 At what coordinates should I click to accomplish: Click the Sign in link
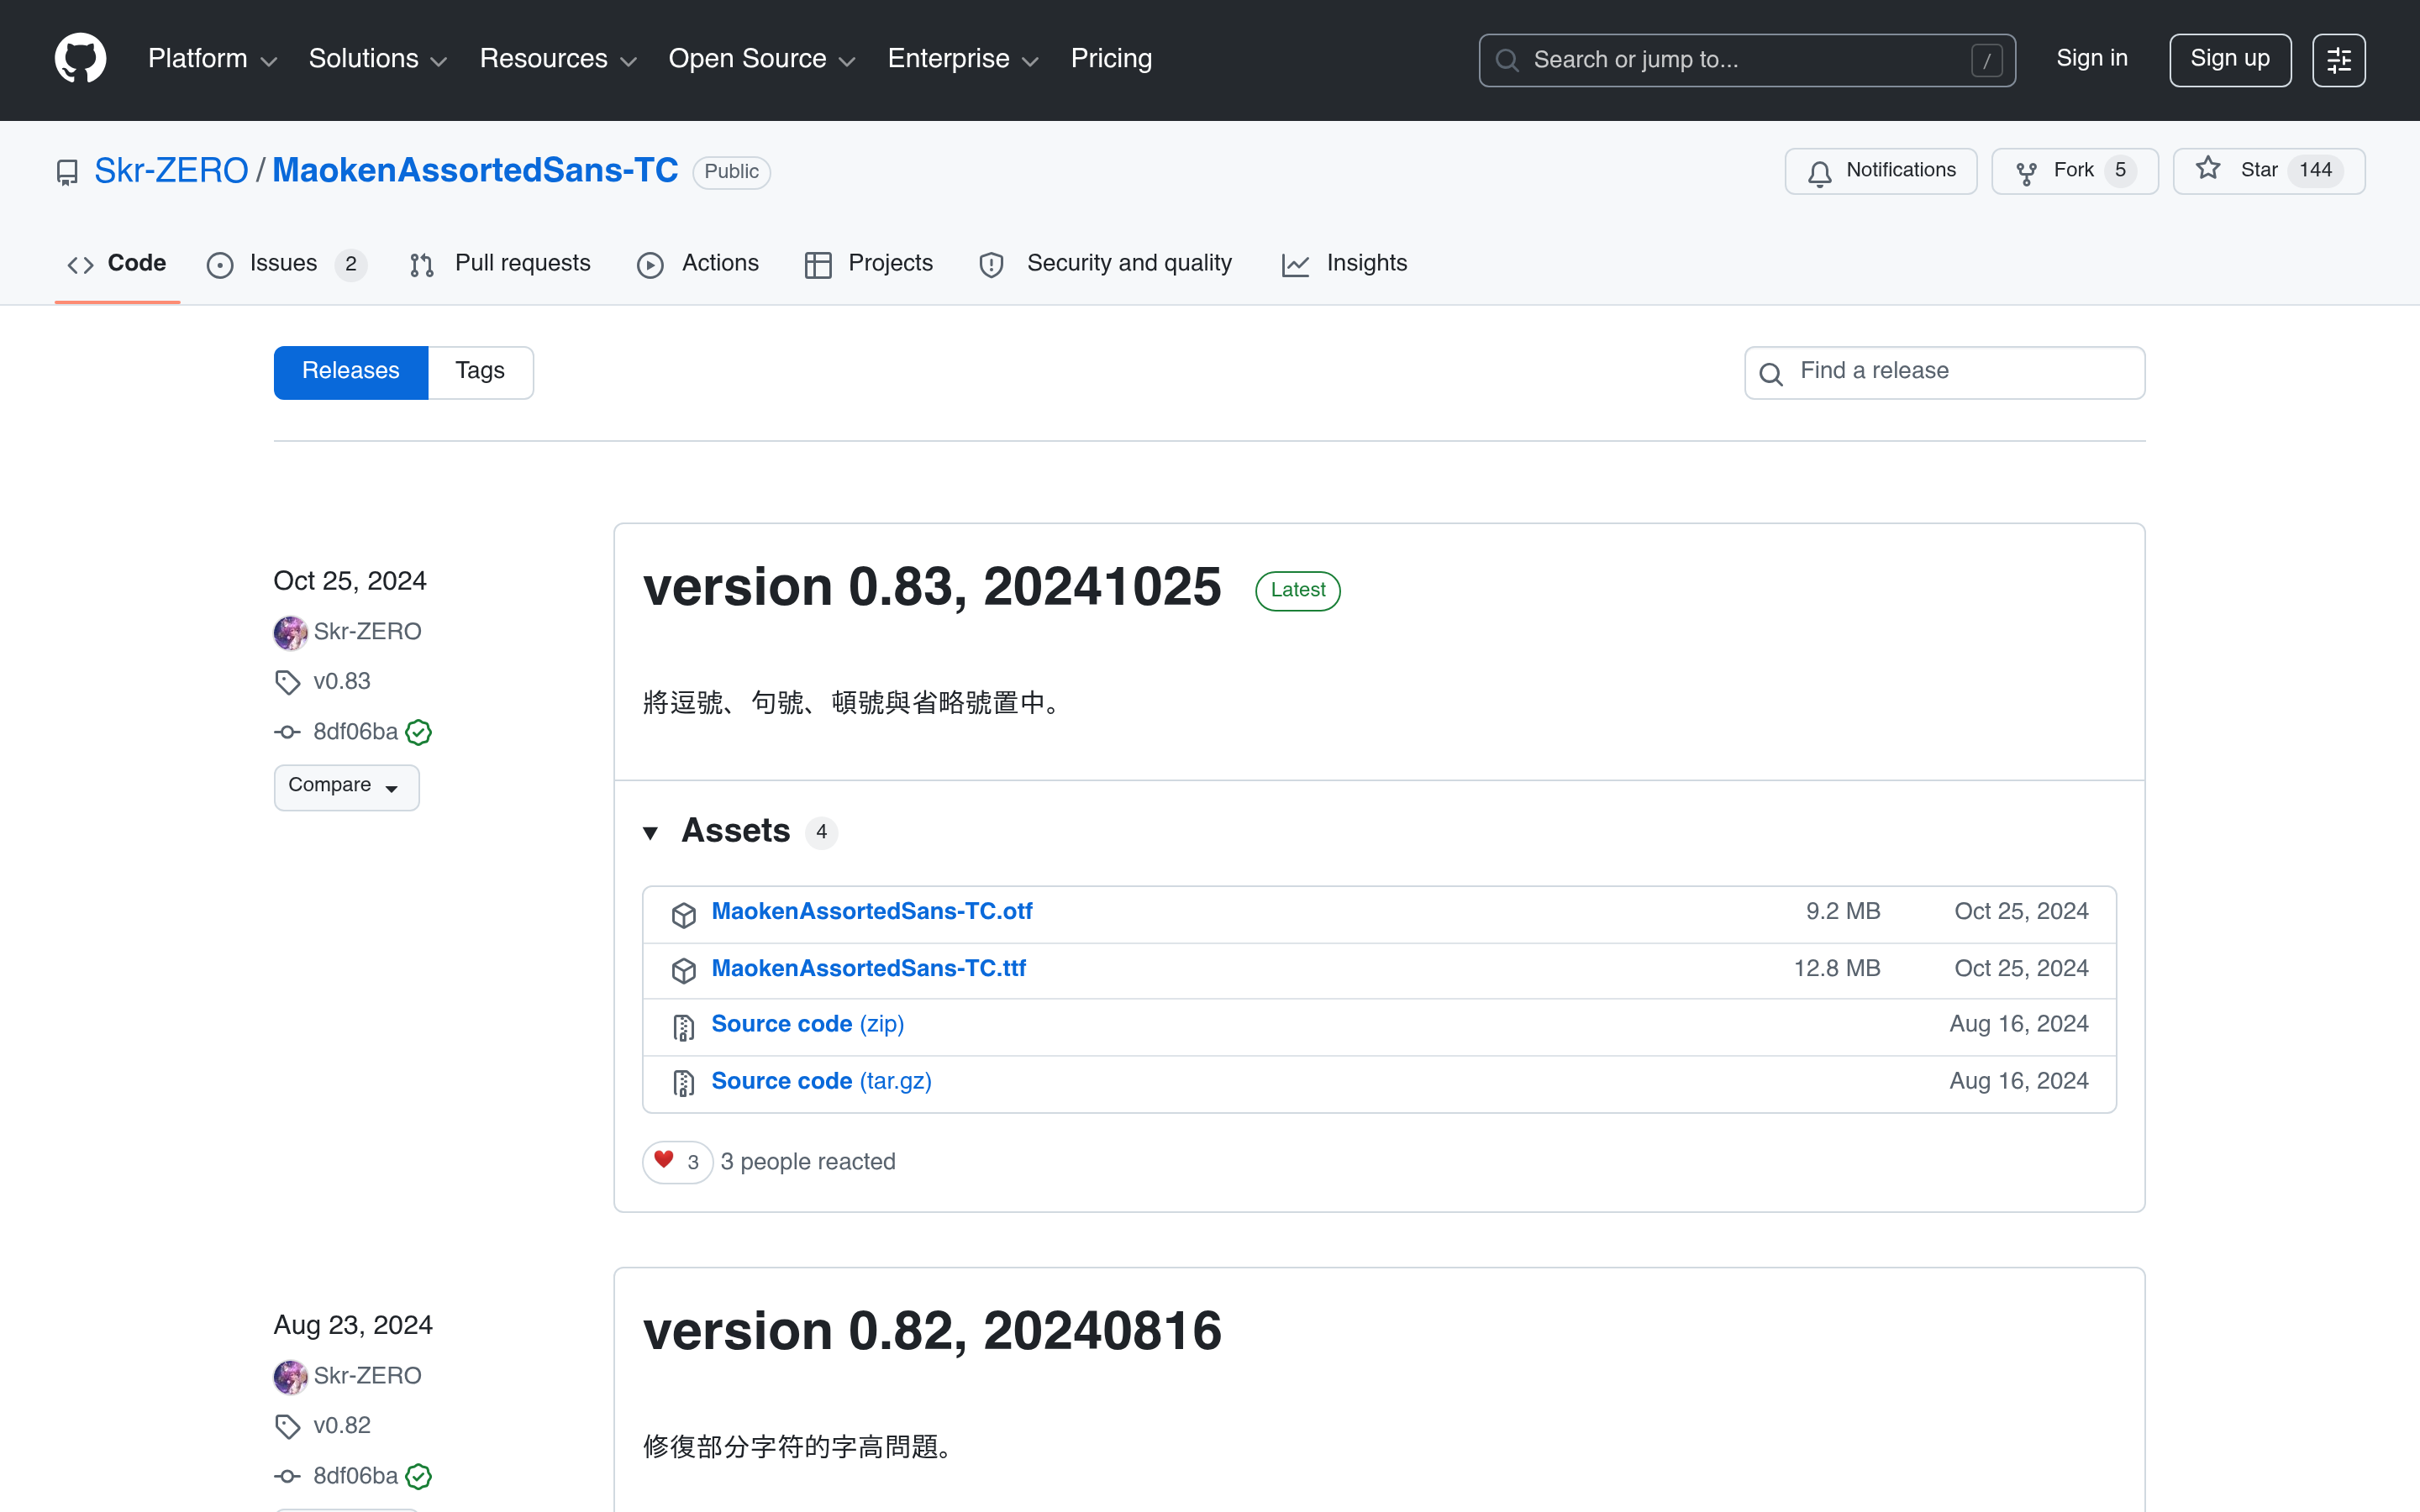point(2091,59)
